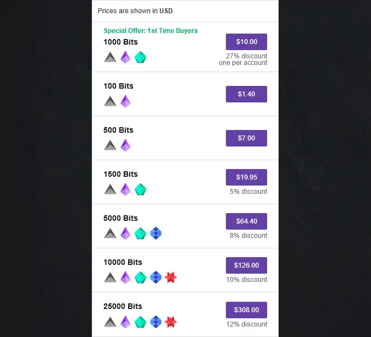This screenshot has height=337, width=371.
Task: Click the gray triangle gem under 10000 Bits
Action: pyautogui.click(x=110, y=278)
